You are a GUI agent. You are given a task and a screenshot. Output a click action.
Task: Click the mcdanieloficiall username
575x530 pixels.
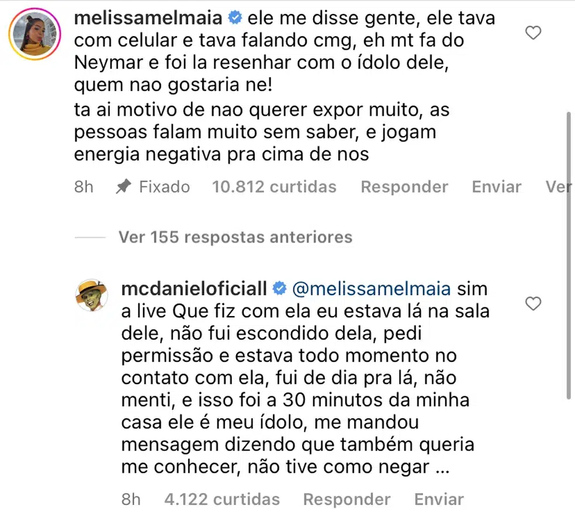pos(194,289)
